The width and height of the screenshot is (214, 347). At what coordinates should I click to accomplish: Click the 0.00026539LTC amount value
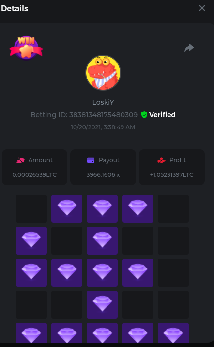[34, 175]
